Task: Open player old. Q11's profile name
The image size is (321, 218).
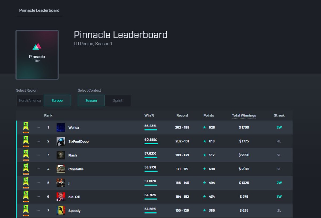Action: (74, 197)
